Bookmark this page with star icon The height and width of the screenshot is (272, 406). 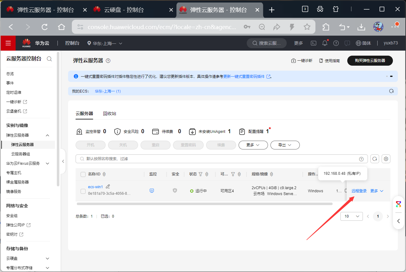pyautogui.click(x=307, y=27)
